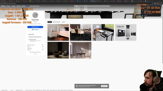This screenshot has width=163, height=91.
Task: Open the bedroom with white bed project
Action: pos(58,32)
